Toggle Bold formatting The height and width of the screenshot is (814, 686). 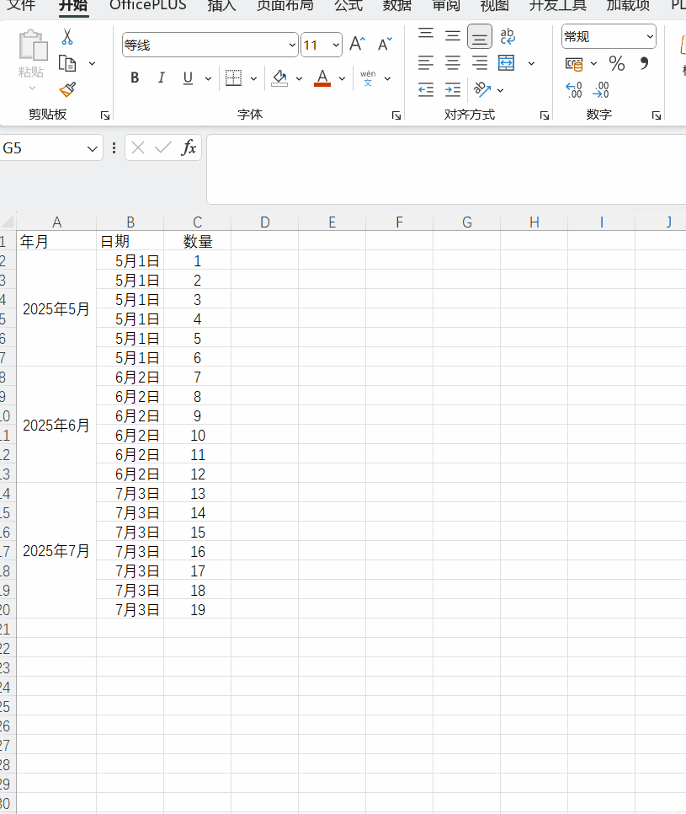click(135, 78)
